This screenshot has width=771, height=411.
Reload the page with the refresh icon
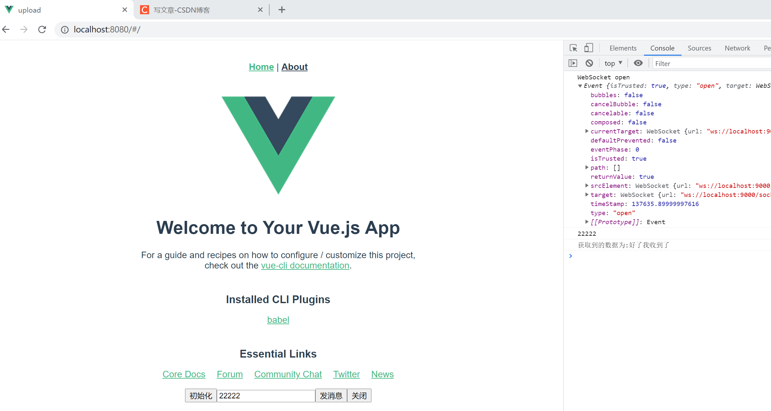(42, 29)
